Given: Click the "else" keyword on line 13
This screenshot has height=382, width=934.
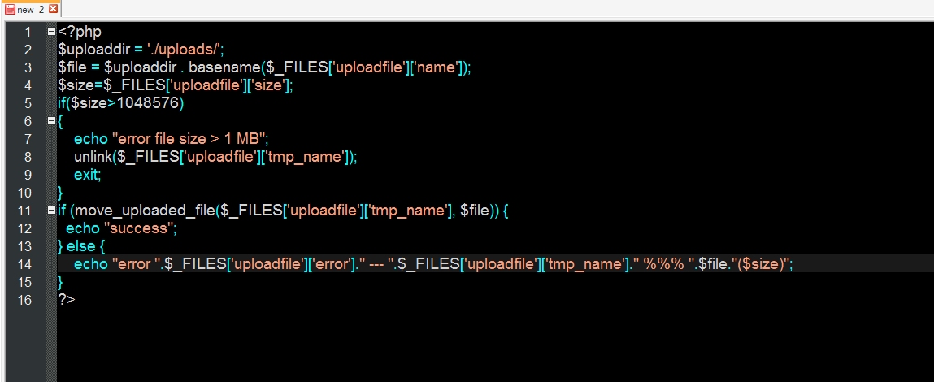Looking at the screenshot, I should [x=81, y=246].
